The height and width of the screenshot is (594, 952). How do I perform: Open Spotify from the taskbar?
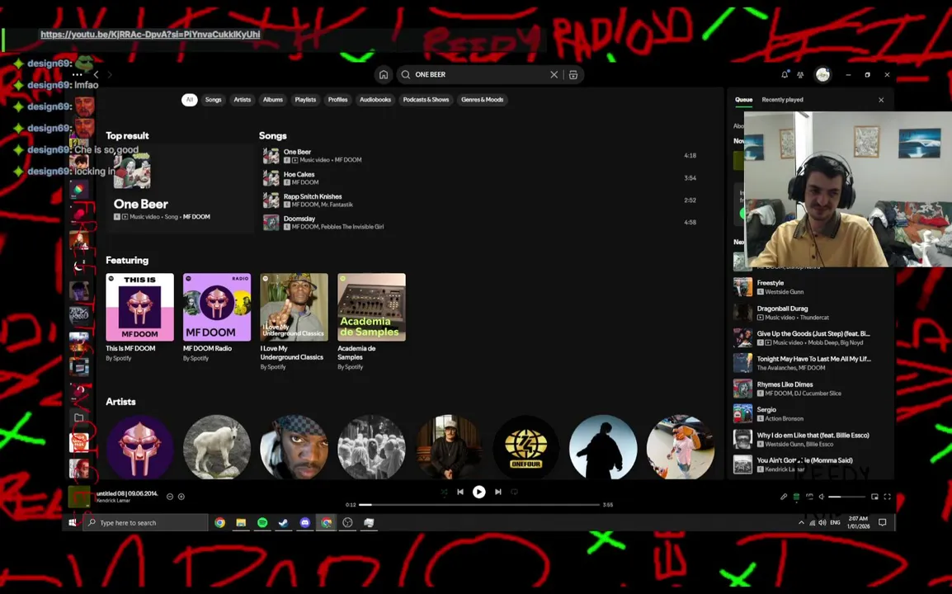(x=262, y=522)
